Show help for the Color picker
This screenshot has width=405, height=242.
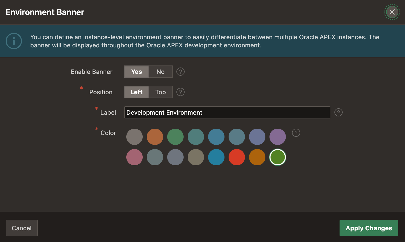point(296,133)
